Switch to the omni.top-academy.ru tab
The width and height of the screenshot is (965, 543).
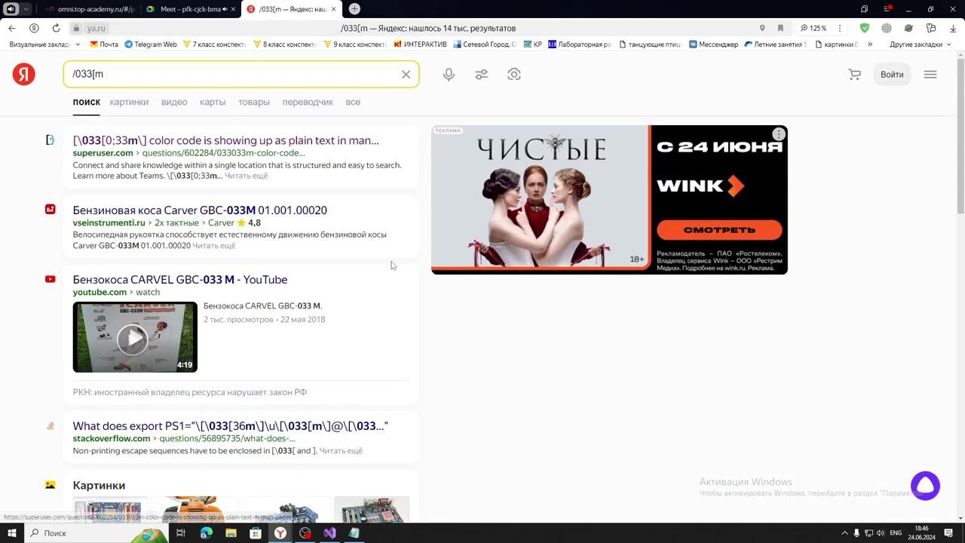click(90, 9)
